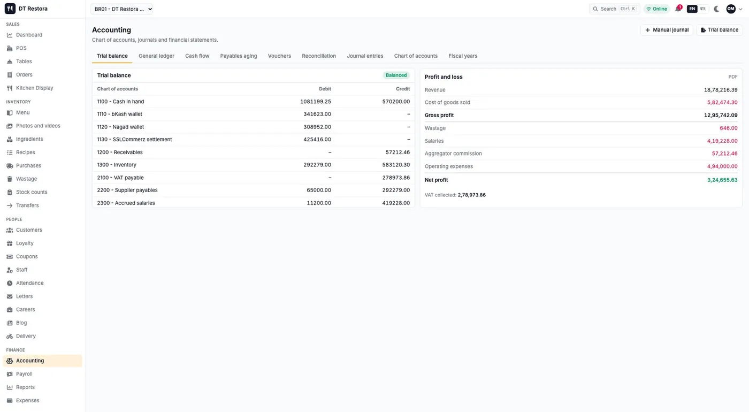Open the Journal entries tab
Image resolution: width=749 pixels, height=412 pixels.
point(365,56)
